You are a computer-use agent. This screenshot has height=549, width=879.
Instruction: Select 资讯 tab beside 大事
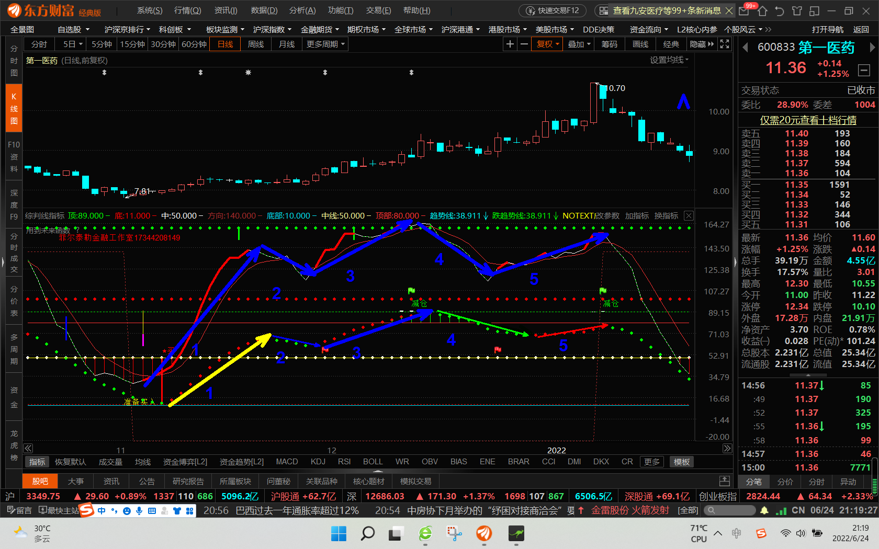(x=111, y=481)
